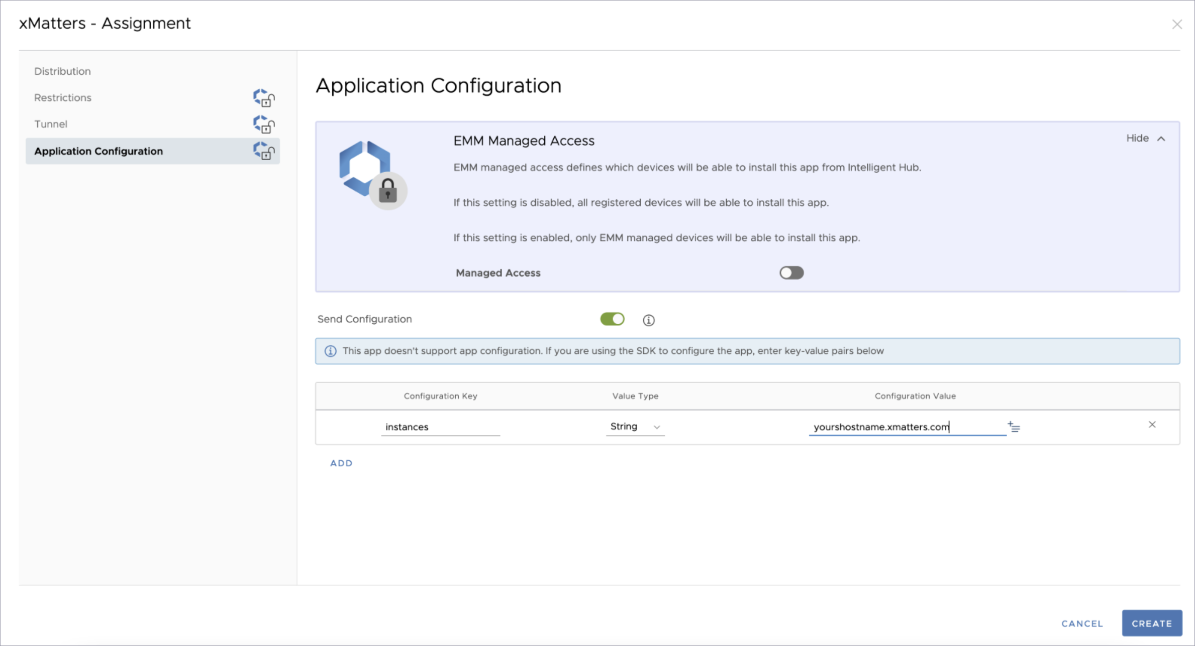The width and height of the screenshot is (1195, 646).
Task: Collapse the EMM Managed Access panel with Hide
Action: click(x=1145, y=138)
